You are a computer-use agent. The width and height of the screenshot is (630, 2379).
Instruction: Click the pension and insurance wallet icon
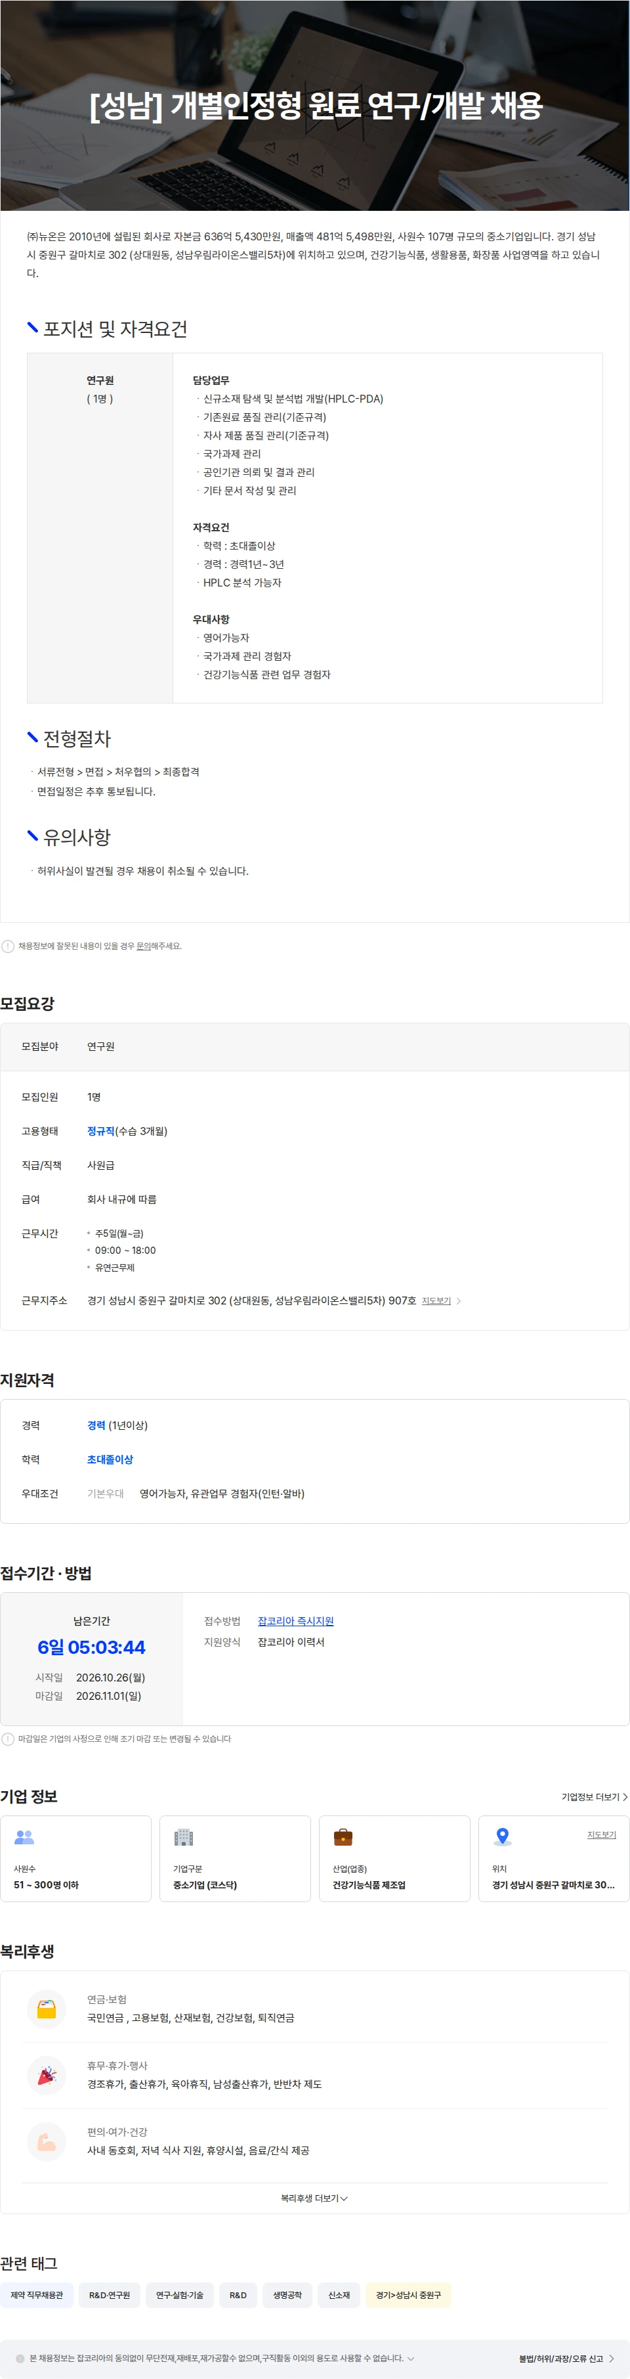(x=46, y=2009)
